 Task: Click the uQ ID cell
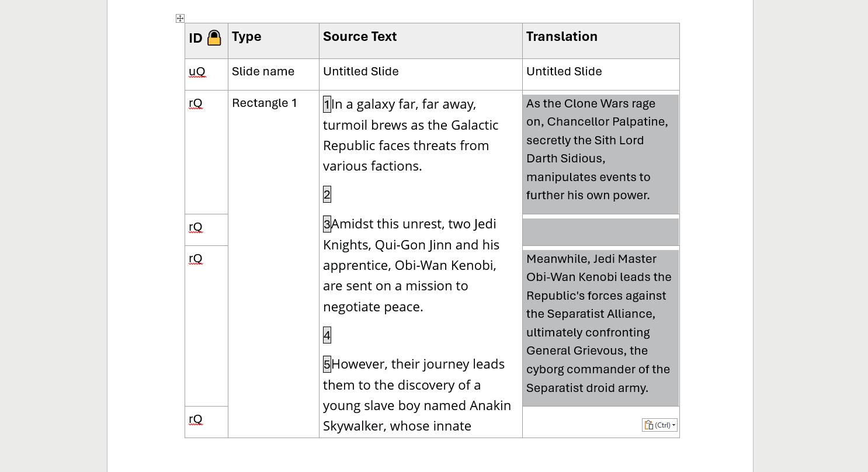(x=206, y=74)
